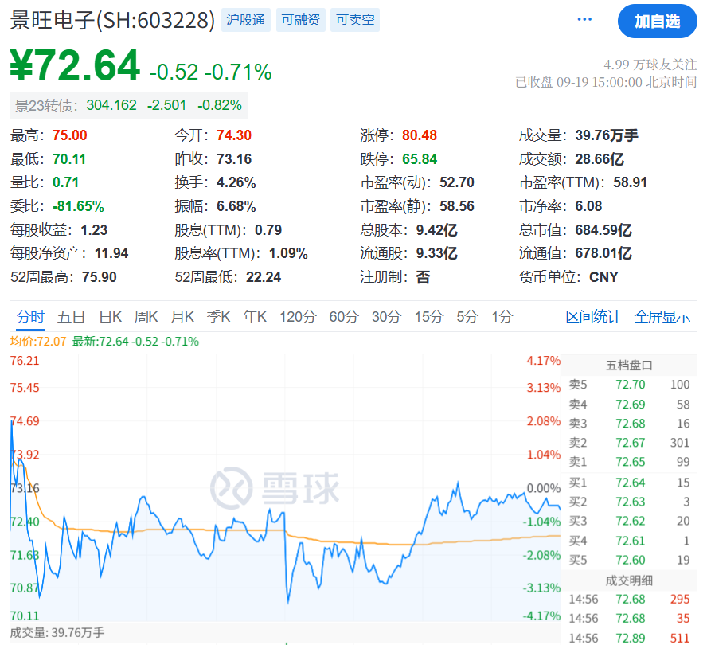
Task: Switch to the 分时 chart tab
Action: tap(30, 316)
